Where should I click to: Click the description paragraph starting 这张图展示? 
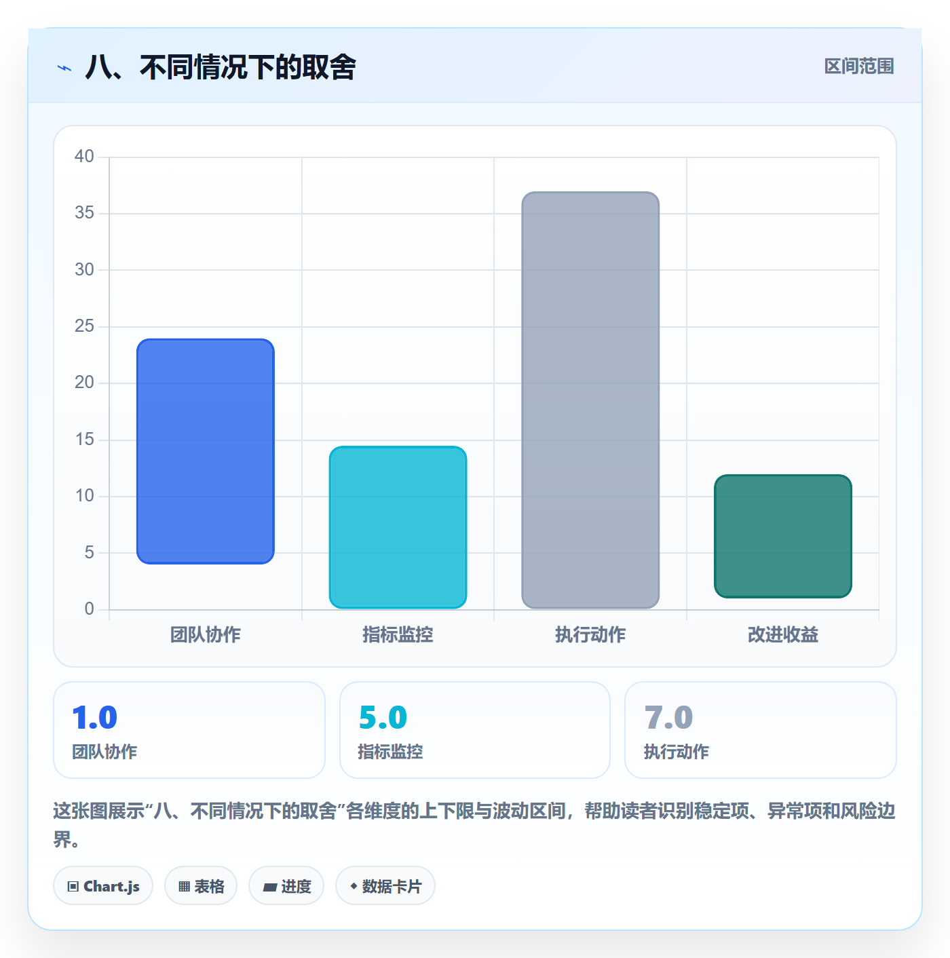pyautogui.click(x=474, y=825)
